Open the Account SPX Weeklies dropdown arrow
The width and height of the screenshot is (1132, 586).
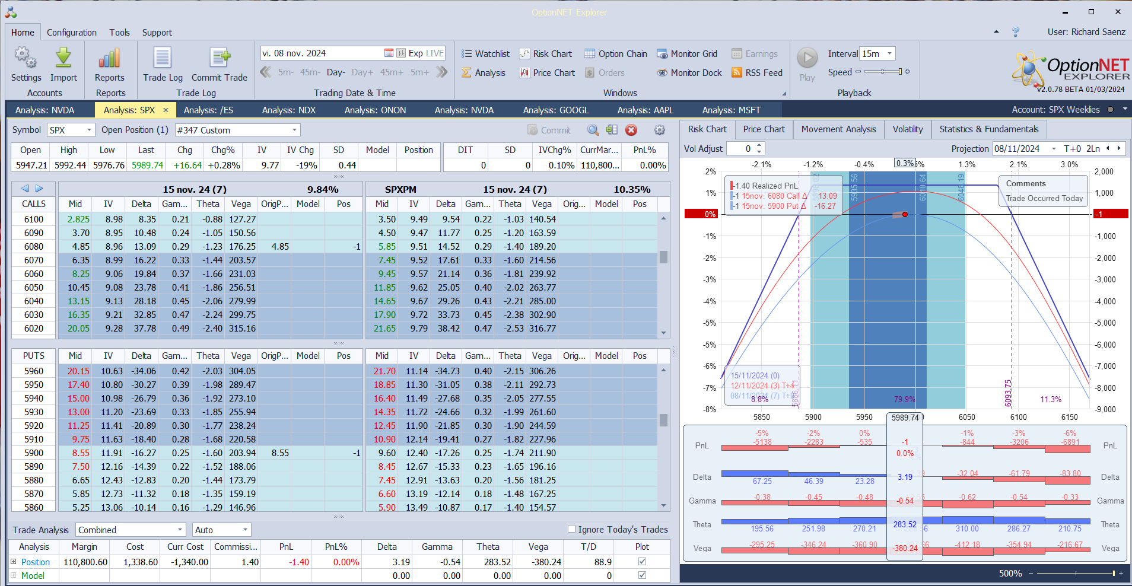coord(1125,109)
